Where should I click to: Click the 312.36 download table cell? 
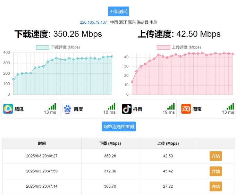pos(110,171)
